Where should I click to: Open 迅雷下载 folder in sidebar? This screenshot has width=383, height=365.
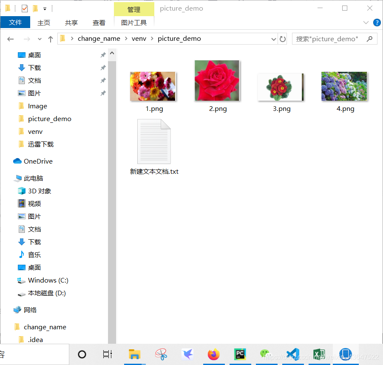tap(40, 144)
